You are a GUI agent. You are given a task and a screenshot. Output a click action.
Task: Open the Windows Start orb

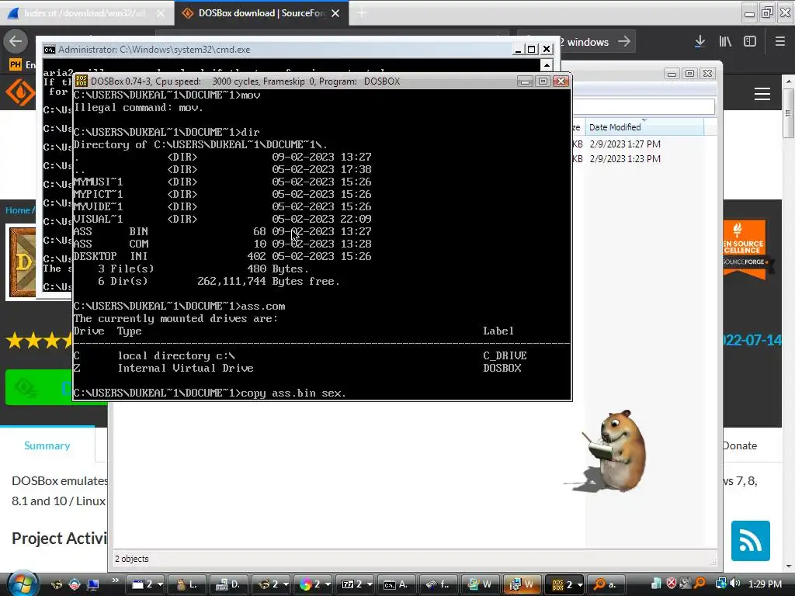(23, 584)
